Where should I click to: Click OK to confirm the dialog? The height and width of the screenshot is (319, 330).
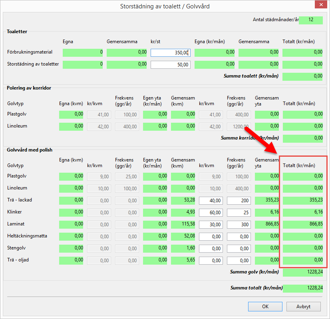[265, 307]
